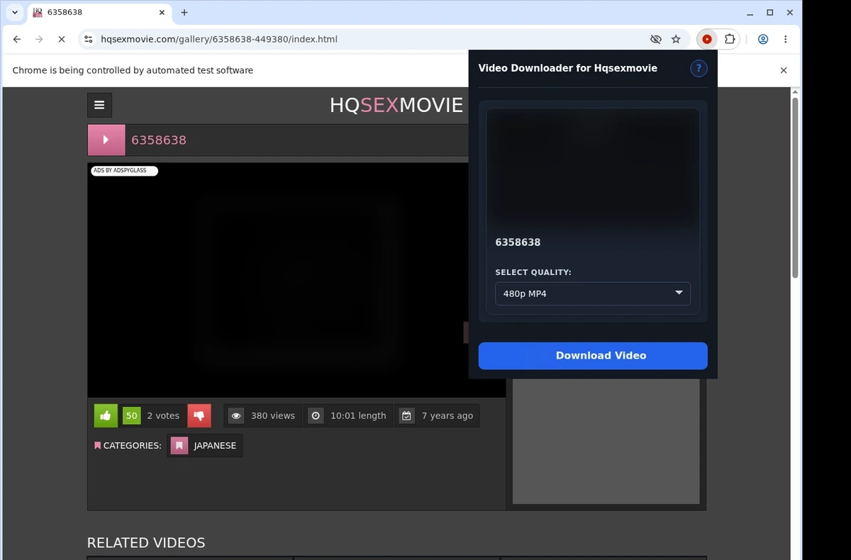Click the ADS BY ADSPYGLASS label

tap(124, 171)
